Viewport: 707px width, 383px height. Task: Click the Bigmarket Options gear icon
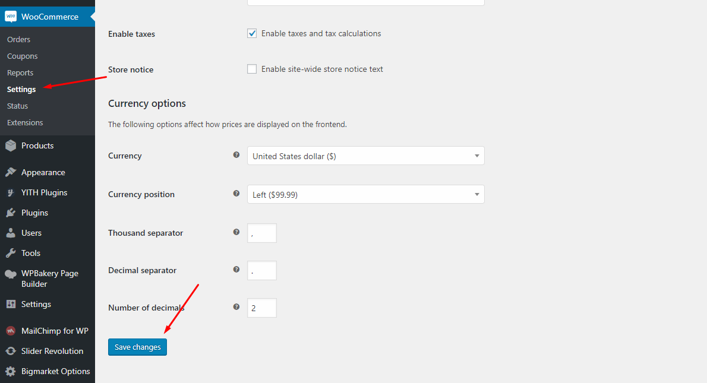pos(11,371)
